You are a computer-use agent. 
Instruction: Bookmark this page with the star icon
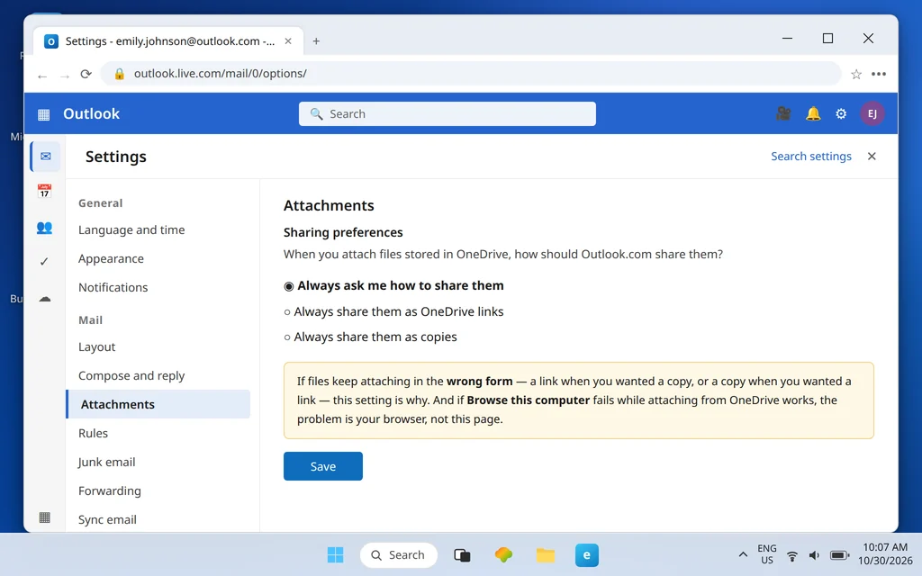coord(856,74)
